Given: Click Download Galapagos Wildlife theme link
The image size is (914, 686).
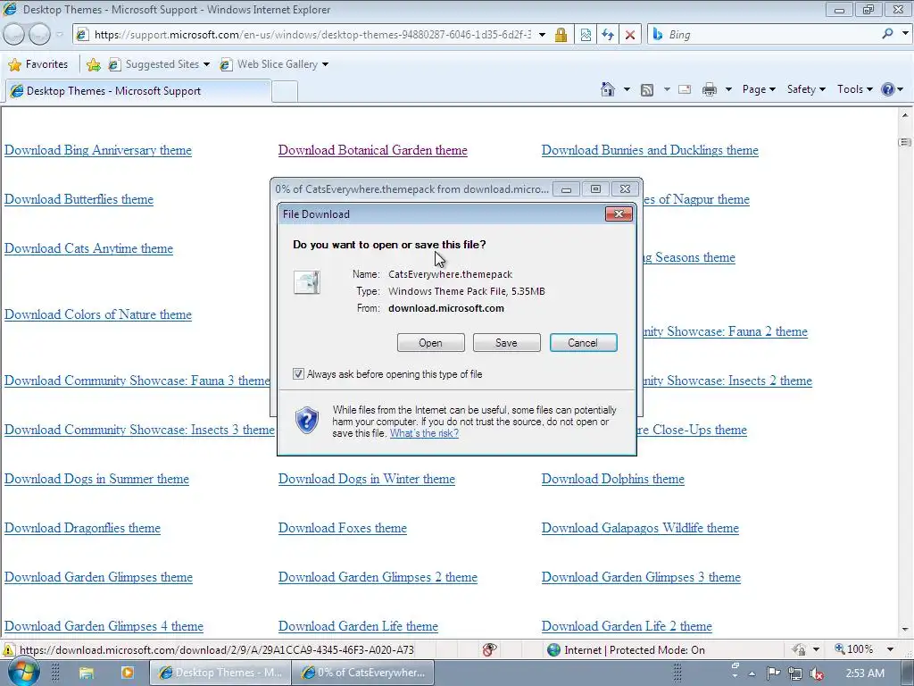Looking at the screenshot, I should (x=640, y=528).
